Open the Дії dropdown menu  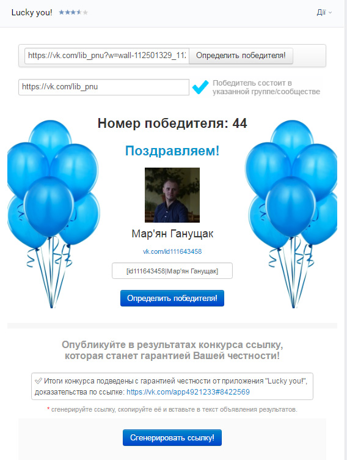click(324, 12)
